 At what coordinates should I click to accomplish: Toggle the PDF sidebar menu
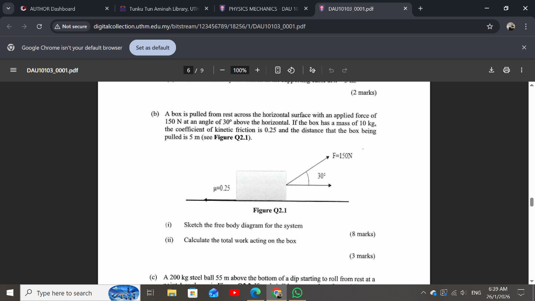tap(13, 70)
